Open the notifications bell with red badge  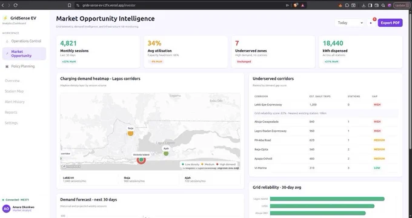pos(371,22)
